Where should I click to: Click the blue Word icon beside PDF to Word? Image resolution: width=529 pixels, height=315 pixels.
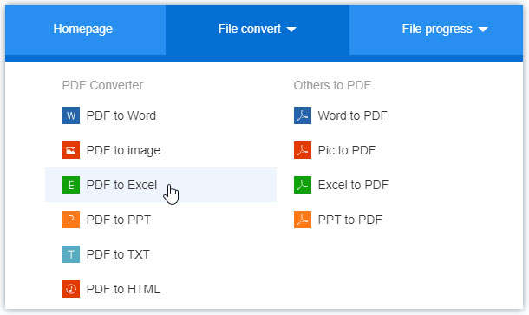pos(71,115)
